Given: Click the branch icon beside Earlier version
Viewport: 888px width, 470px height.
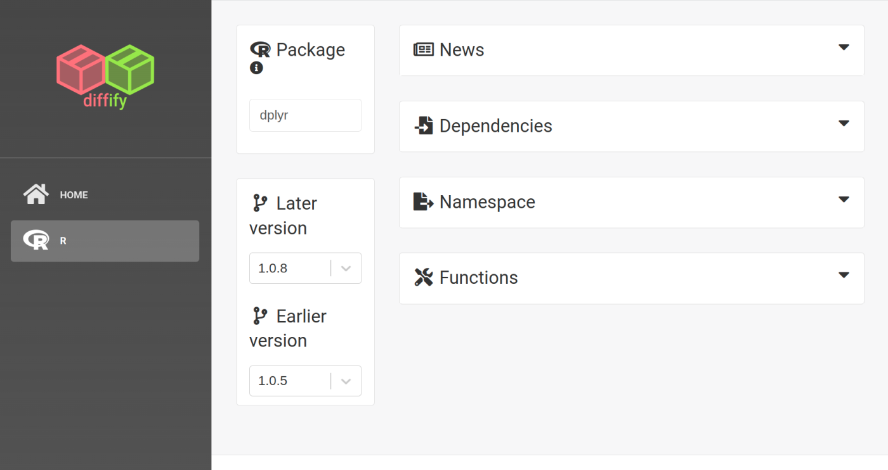Looking at the screenshot, I should click(260, 316).
